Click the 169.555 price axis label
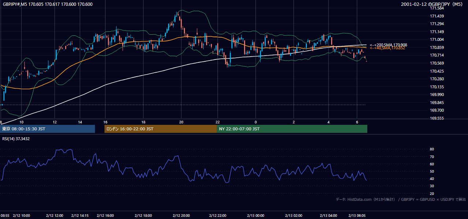This screenshot has width=468, height=219. pyautogui.click(x=437, y=118)
